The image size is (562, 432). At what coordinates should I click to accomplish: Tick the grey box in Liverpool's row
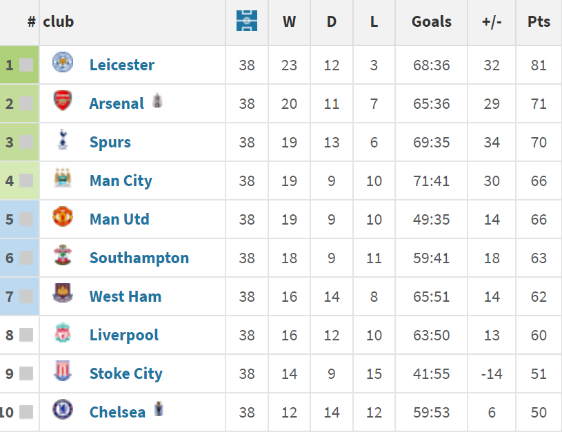coord(26,336)
